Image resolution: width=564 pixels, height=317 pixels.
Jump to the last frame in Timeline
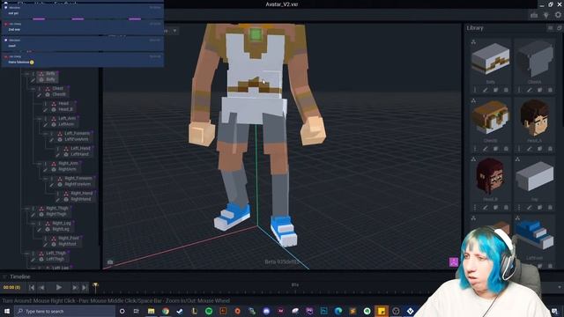(85, 287)
